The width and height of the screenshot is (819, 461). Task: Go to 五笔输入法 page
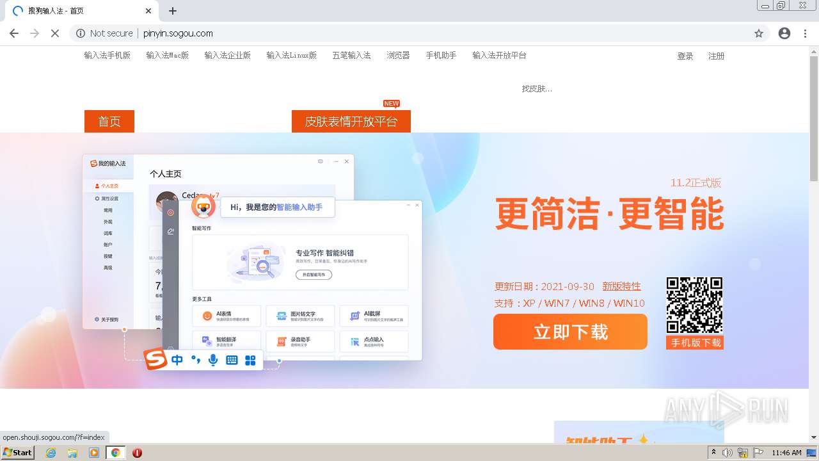(x=351, y=56)
